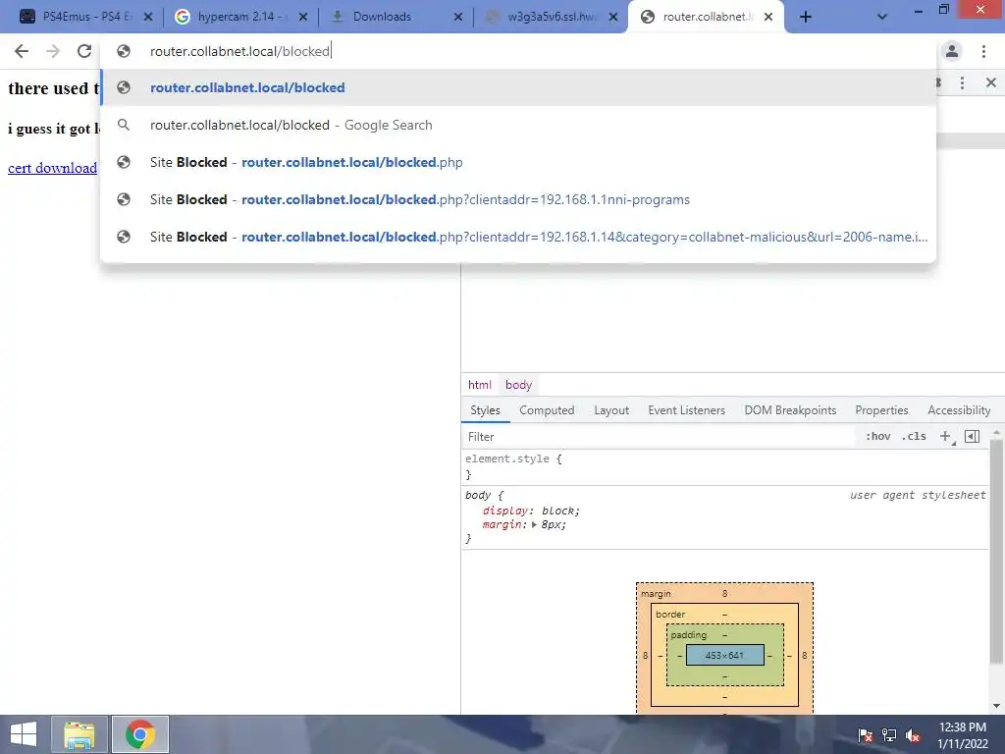Select the blocked.php Site Blocked suggestion
The height and width of the screenshot is (754, 1005).
[518, 162]
